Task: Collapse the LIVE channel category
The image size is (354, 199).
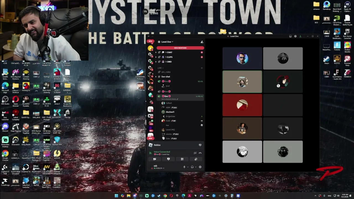Action: [160, 68]
